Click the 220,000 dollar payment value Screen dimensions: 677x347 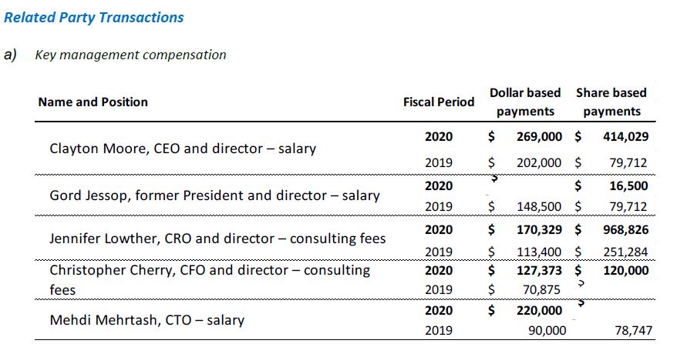click(x=541, y=310)
